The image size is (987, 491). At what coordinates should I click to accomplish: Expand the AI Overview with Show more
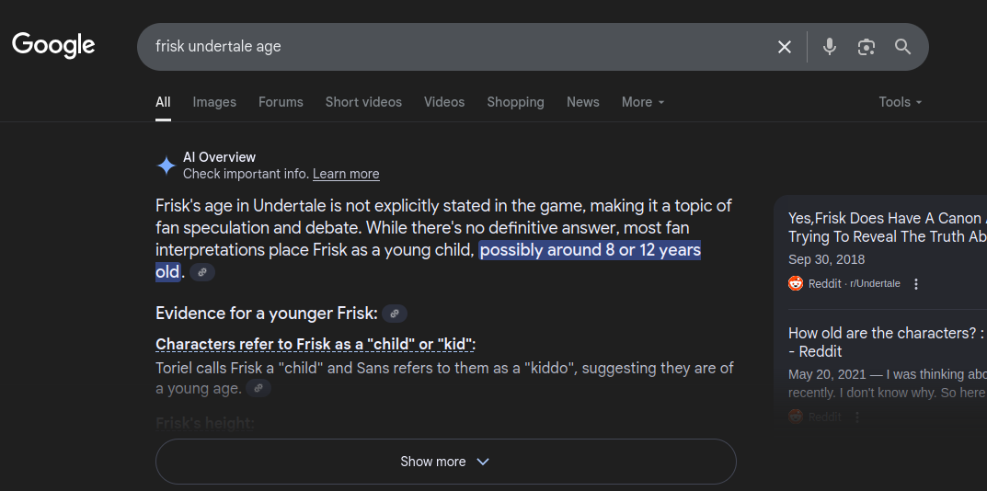pos(445,462)
